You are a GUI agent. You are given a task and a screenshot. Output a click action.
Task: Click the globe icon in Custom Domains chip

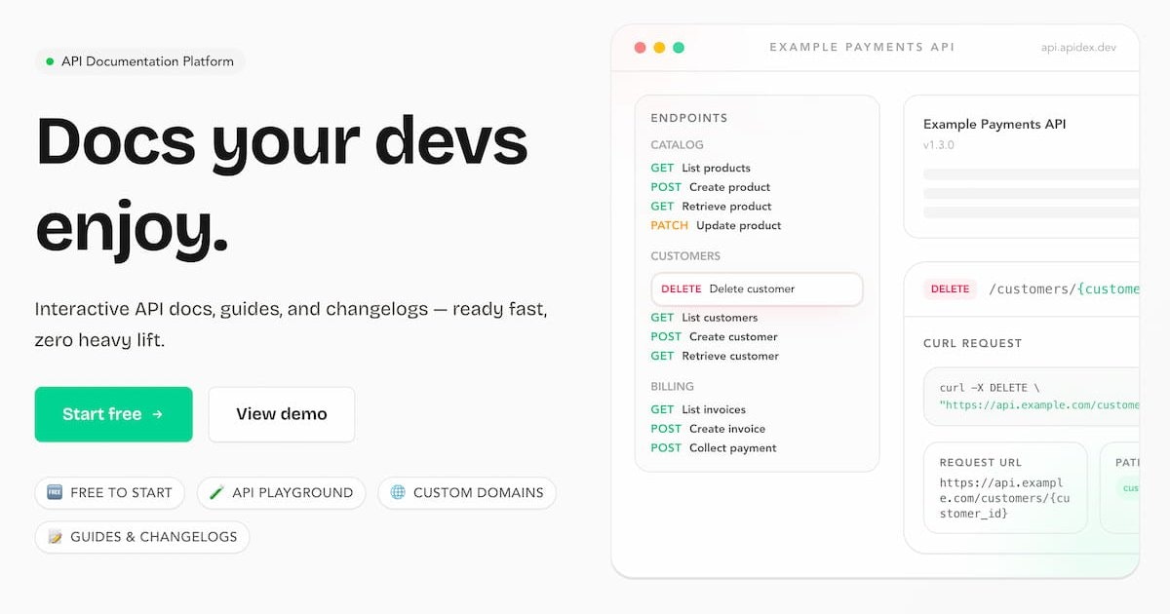pyautogui.click(x=398, y=492)
